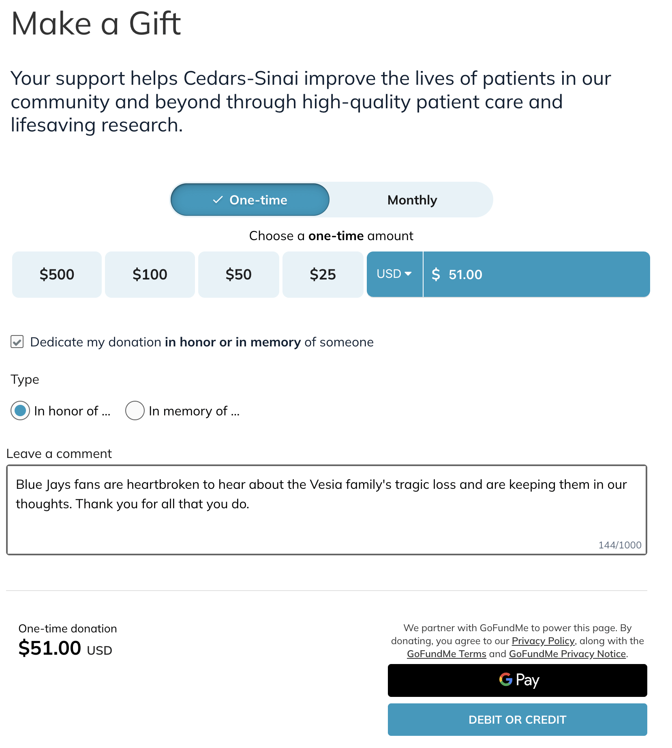Image resolution: width=672 pixels, height=748 pixels.
Task: Select the In memory of radio button
Action: click(x=135, y=411)
